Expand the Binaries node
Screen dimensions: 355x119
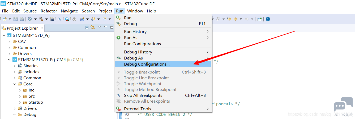pyautogui.click(x=15, y=66)
